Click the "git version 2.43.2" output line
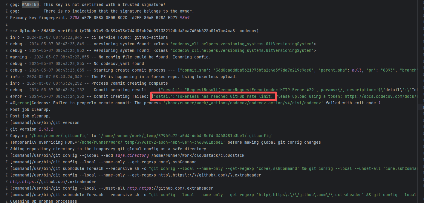The width and height of the screenshot is (424, 203). point(31,129)
